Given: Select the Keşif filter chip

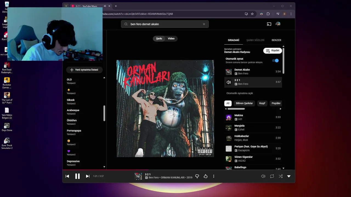Looking at the screenshot, I should [x=262, y=103].
